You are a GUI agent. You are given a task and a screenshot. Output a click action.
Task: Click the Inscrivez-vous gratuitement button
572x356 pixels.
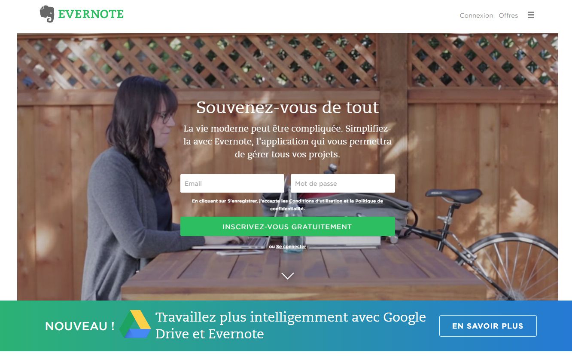(288, 227)
